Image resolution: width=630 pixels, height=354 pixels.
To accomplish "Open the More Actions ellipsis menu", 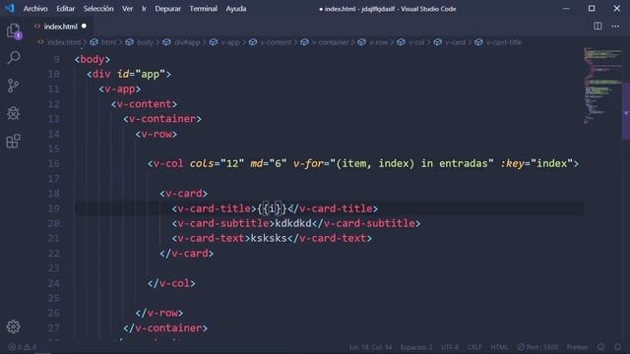I will [x=615, y=27].
